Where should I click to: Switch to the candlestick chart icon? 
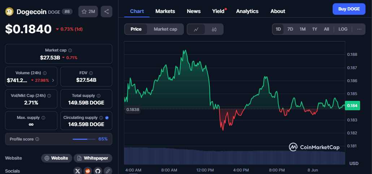point(214,29)
